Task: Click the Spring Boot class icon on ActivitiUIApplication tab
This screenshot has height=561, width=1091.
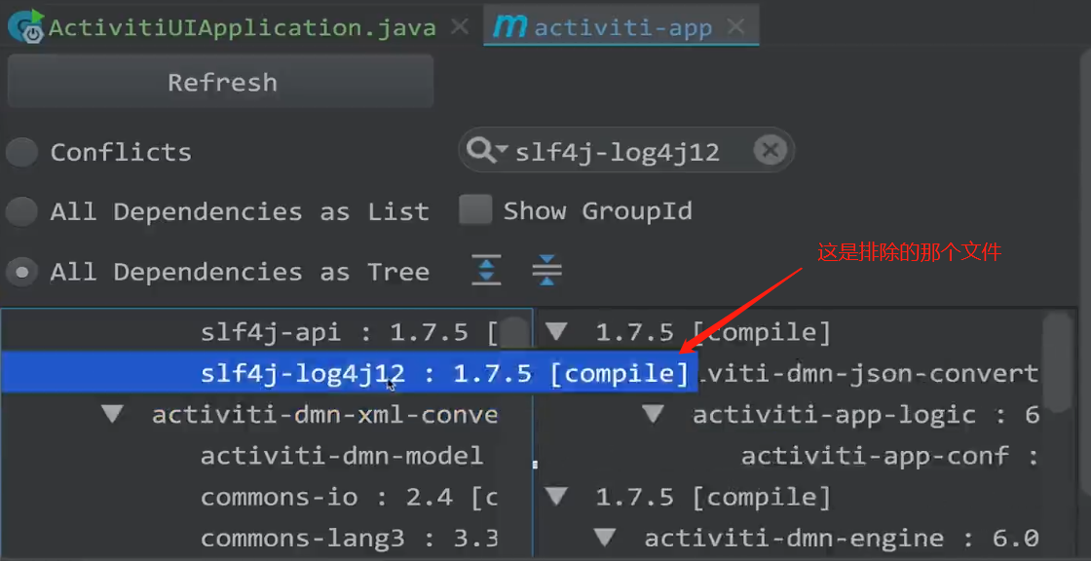Action: [x=26, y=25]
